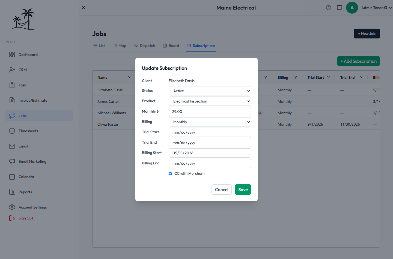Screen dimensions: 393x259
Task: Click the New Job button
Action: point(367,34)
